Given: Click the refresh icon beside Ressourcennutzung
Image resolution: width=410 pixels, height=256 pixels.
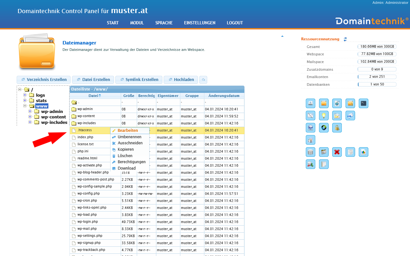Looking at the screenshot, I should tap(345, 39).
